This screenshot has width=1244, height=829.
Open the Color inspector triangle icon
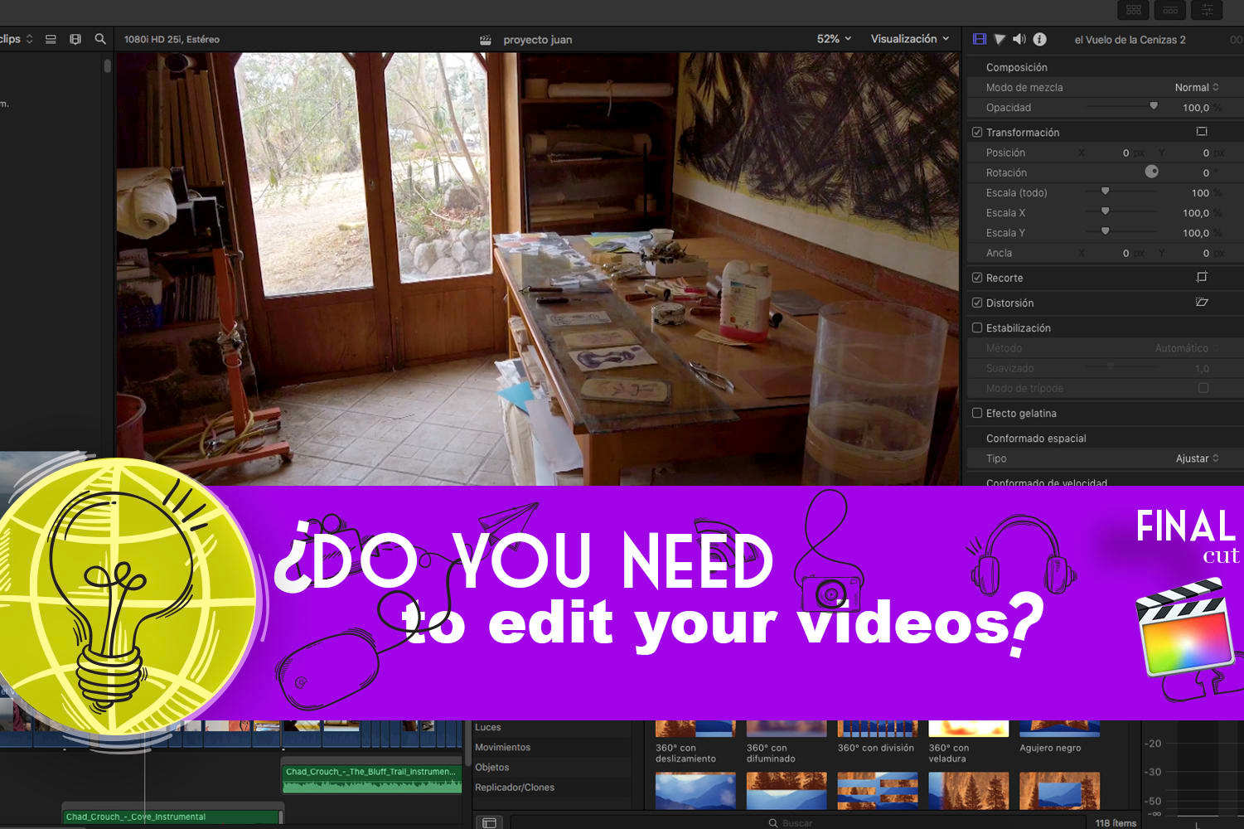(1000, 39)
